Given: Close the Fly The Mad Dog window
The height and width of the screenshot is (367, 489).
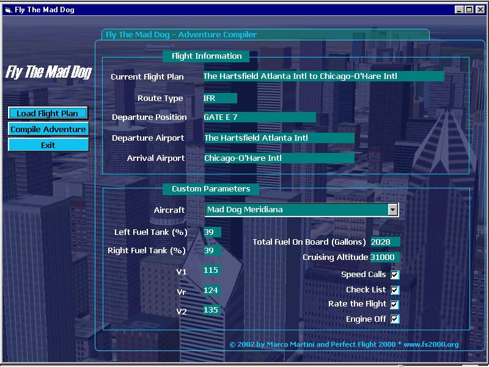Looking at the screenshot, I should (x=480, y=10).
